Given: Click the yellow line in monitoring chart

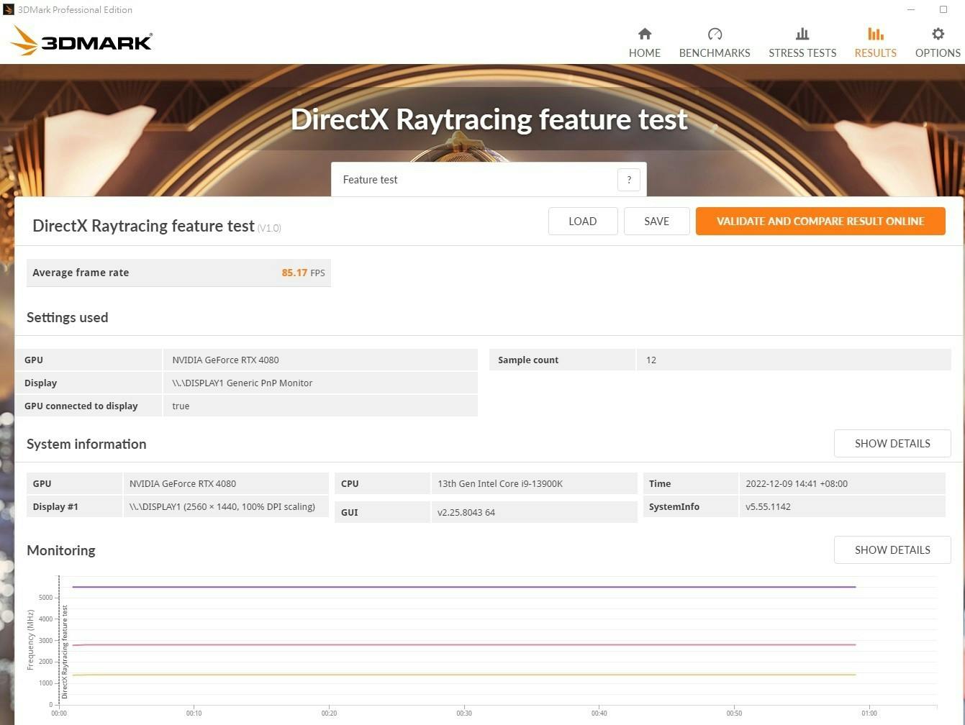Looking at the screenshot, I should [x=464, y=675].
